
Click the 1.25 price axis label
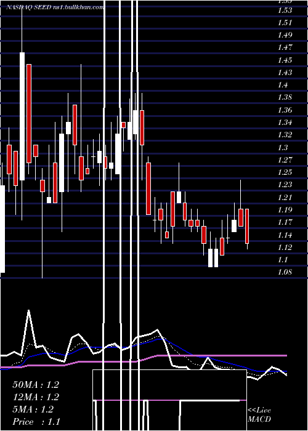pos(285,172)
